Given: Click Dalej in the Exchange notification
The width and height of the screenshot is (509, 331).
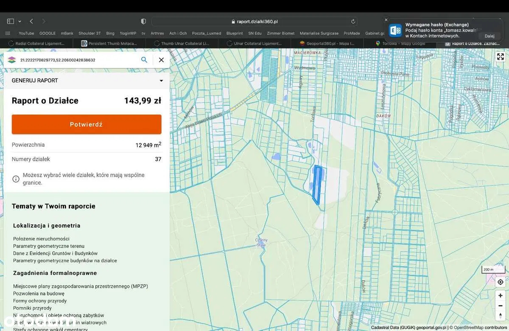Looking at the screenshot, I should 489,36.
